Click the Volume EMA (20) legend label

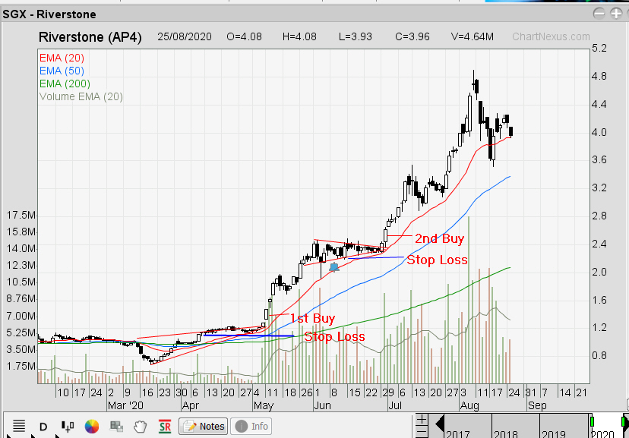click(x=81, y=96)
